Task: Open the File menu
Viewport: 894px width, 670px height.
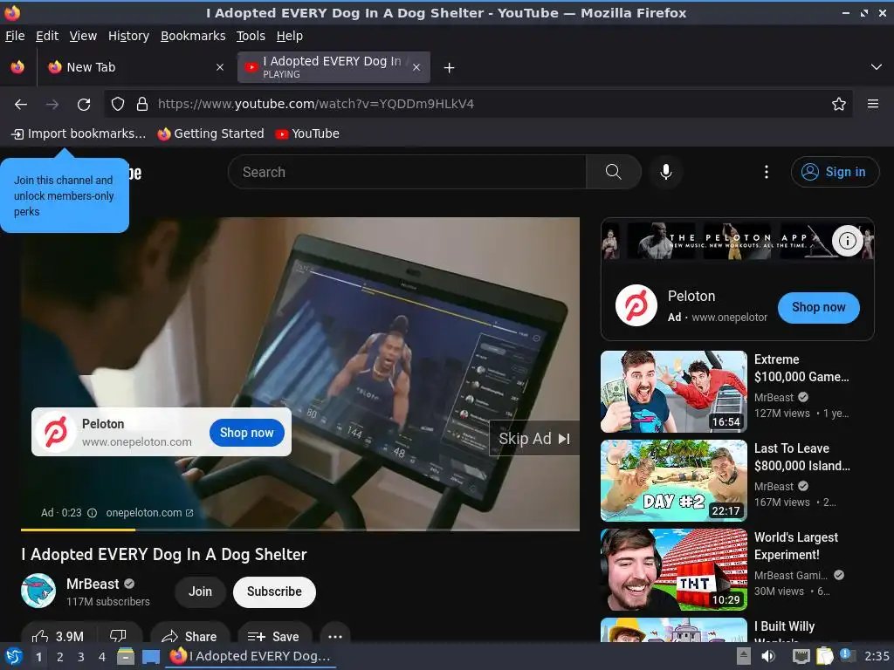Action: pyautogui.click(x=15, y=36)
